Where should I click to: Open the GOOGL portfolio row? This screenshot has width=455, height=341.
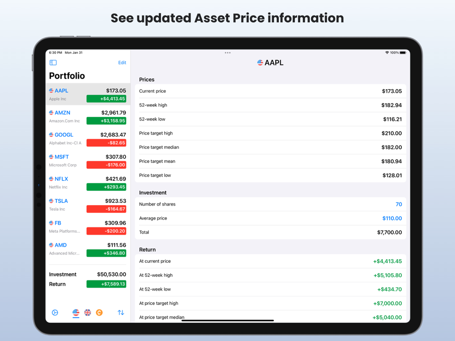coord(88,139)
